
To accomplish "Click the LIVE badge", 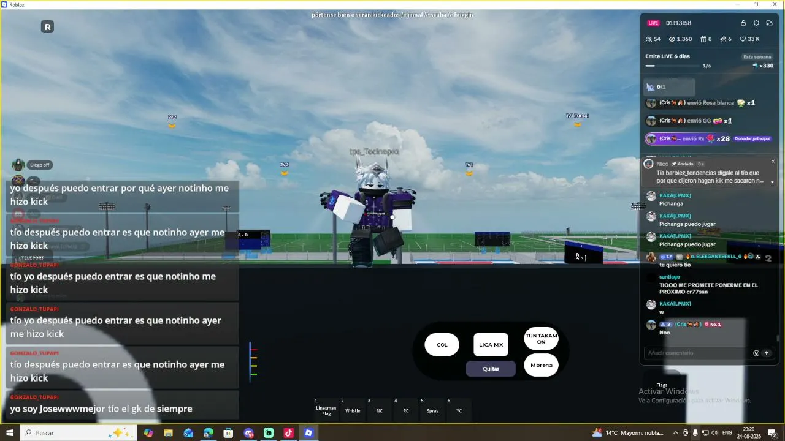I will (653, 23).
